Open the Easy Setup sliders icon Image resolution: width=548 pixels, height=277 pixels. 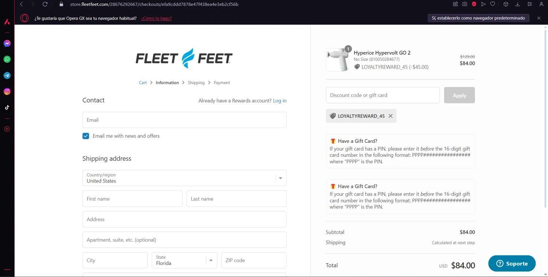529,4
